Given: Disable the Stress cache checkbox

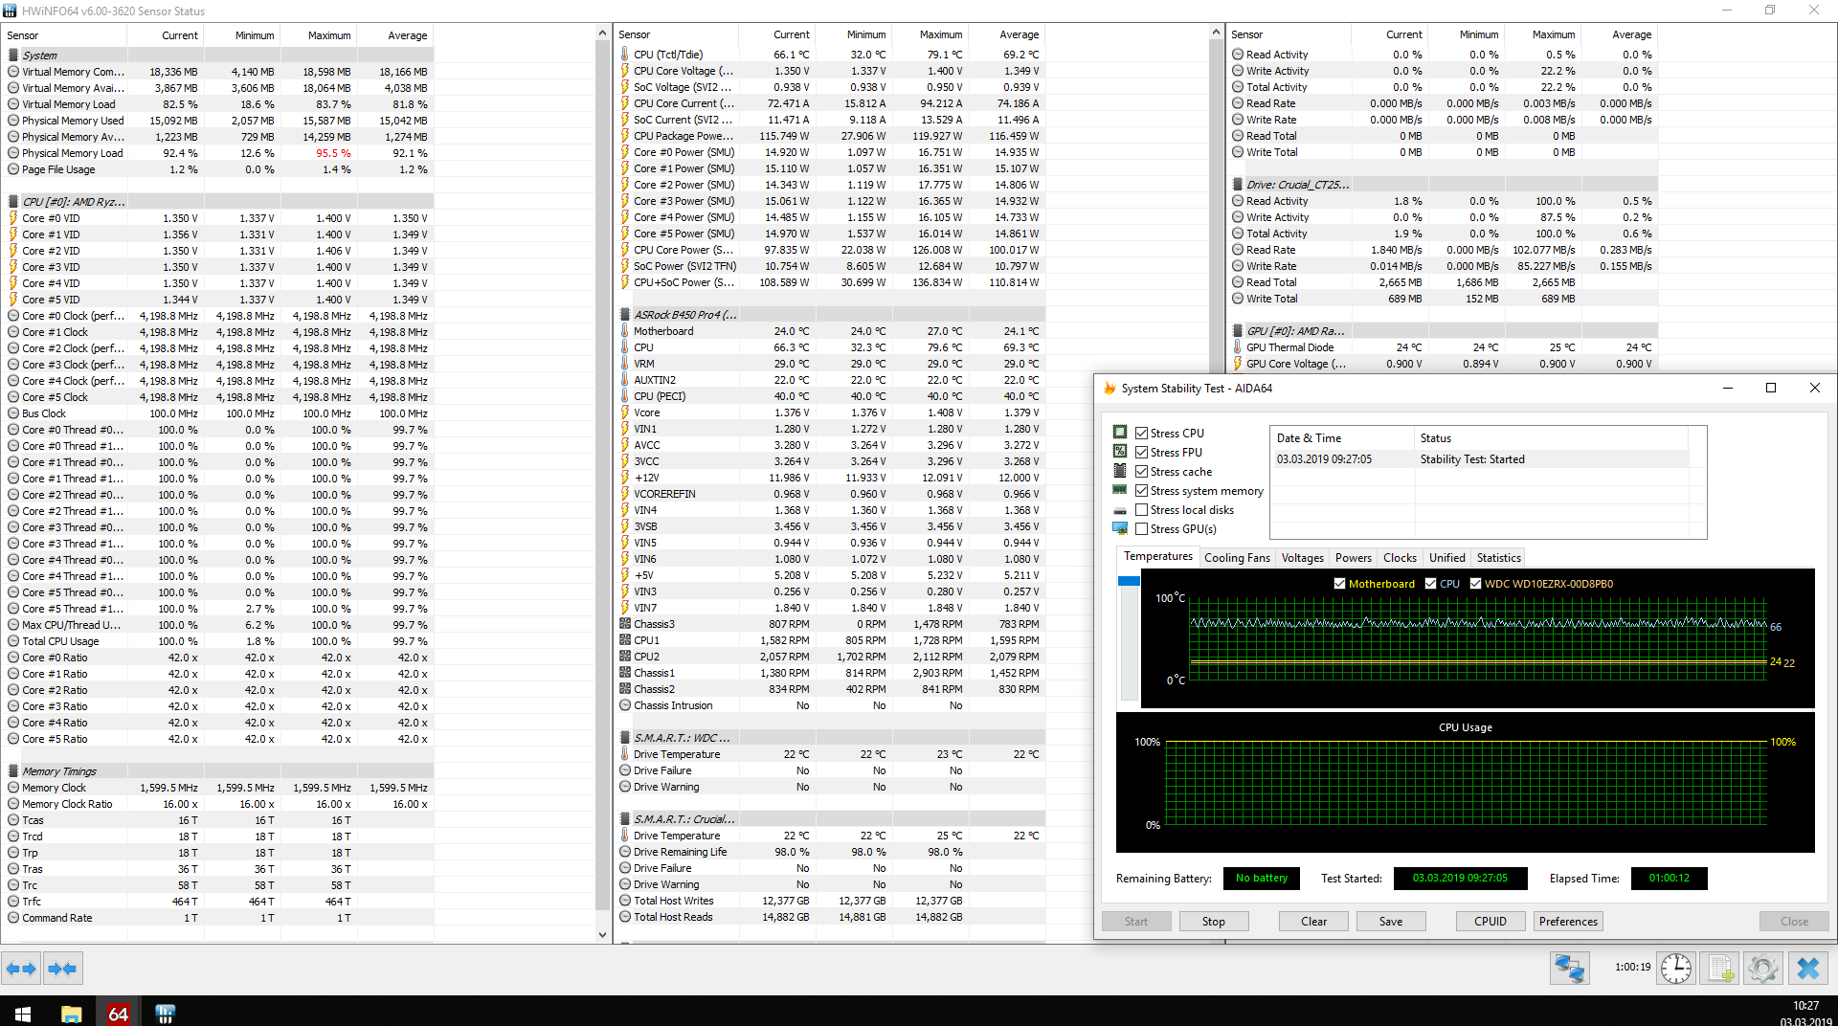Looking at the screenshot, I should 1141,472.
